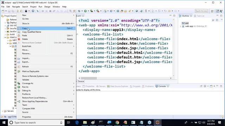Viewport: 225px width, 126px height.
Task: Click Restore from Local History...
Action: 46,98
